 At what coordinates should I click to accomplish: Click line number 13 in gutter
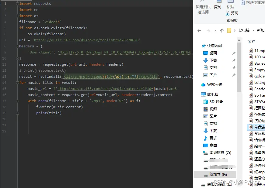click(4, 77)
